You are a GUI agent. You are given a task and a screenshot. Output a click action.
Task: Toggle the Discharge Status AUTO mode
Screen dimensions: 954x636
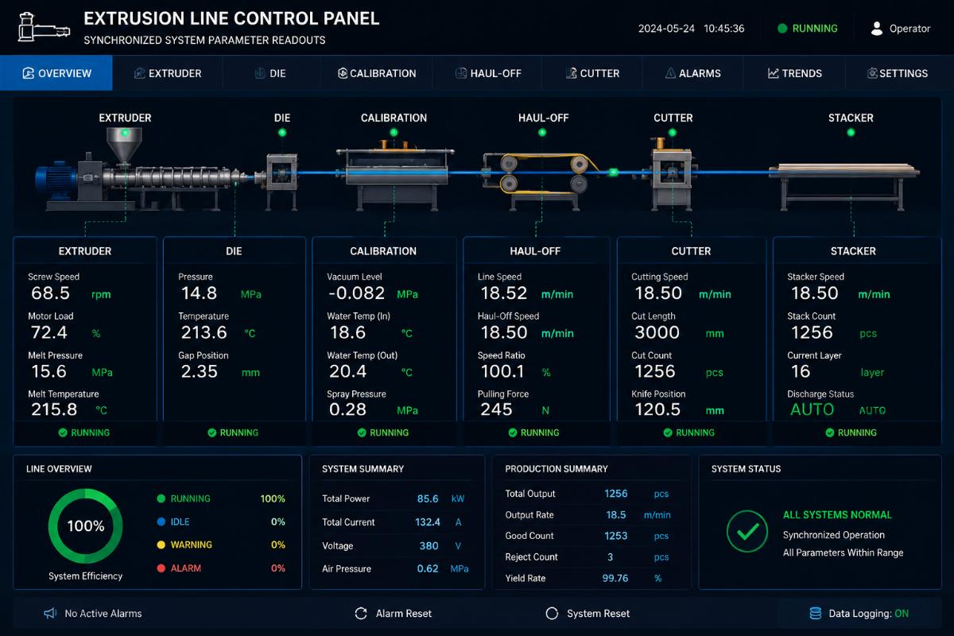(812, 409)
